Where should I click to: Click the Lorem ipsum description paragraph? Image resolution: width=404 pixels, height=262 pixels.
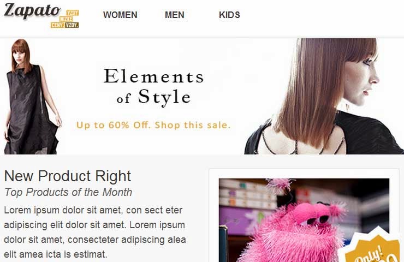pos(95,232)
